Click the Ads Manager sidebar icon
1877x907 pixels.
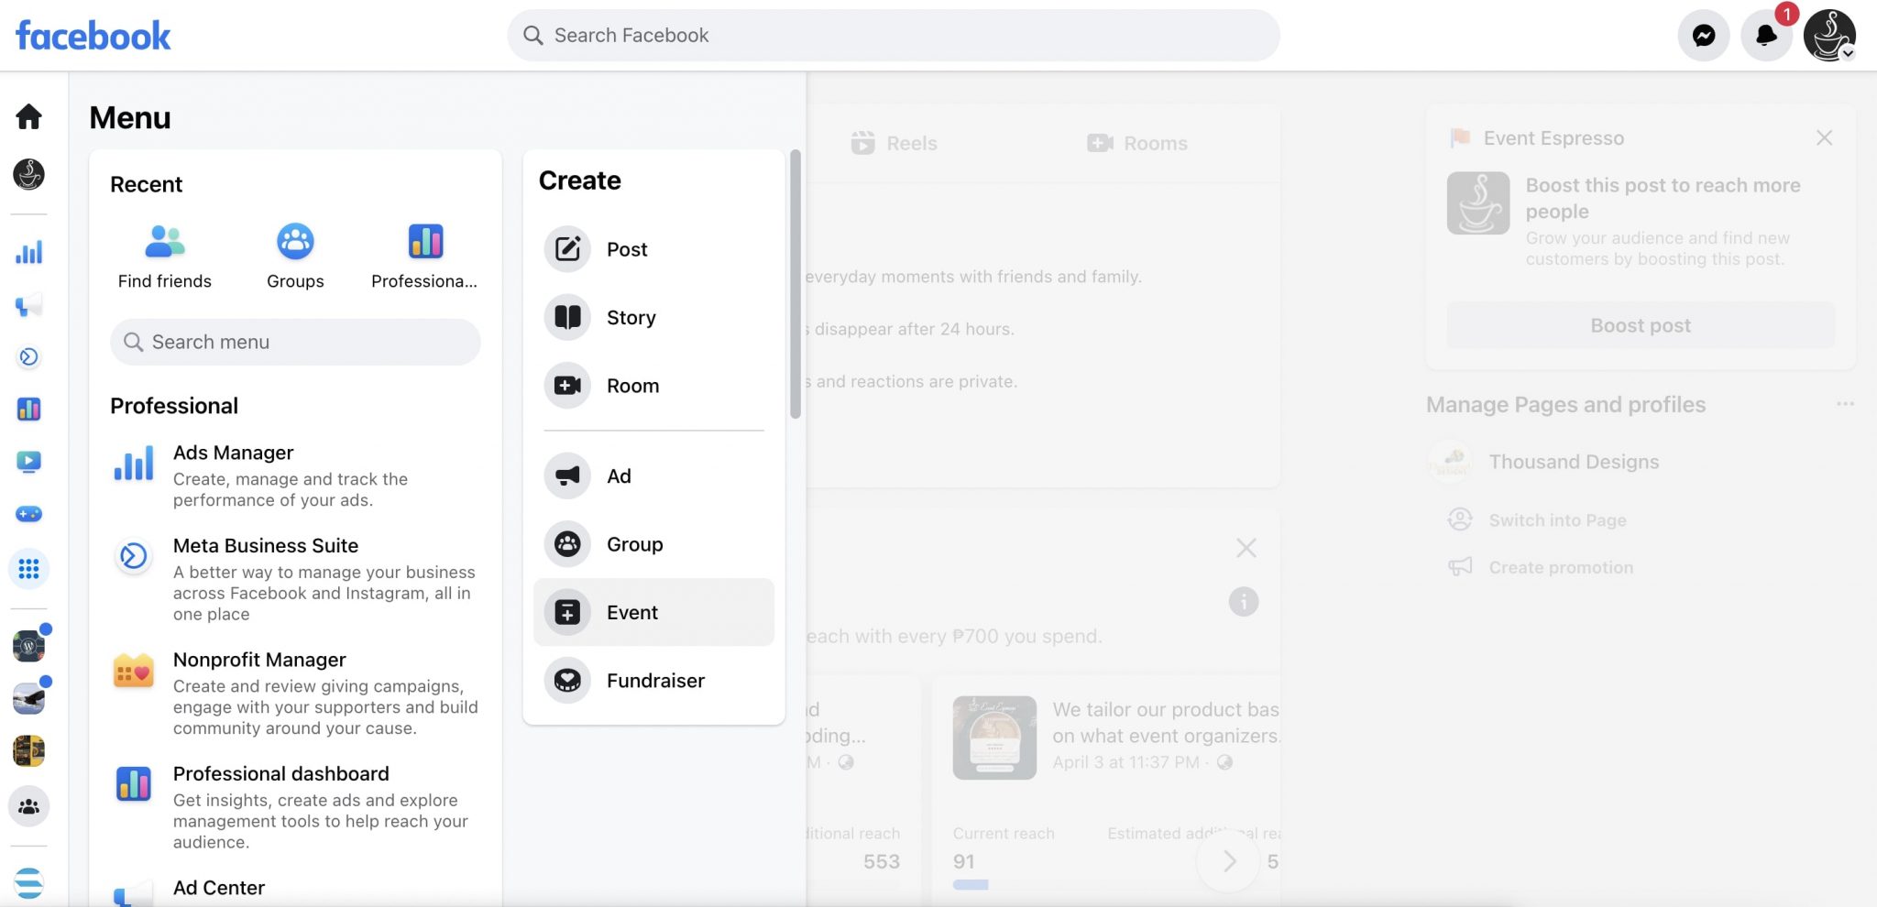tap(28, 252)
